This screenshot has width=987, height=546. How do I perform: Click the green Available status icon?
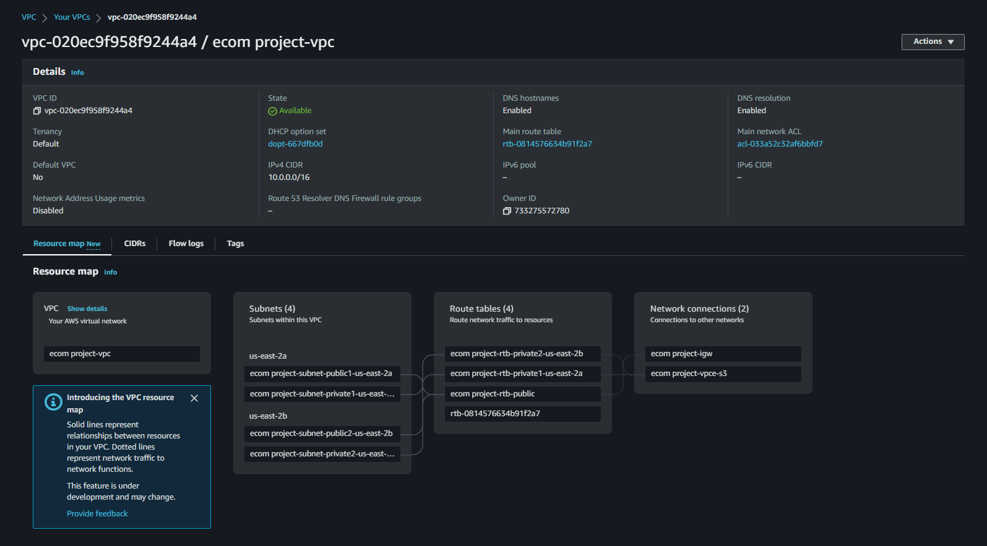pyautogui.click(x=272, y=111)
